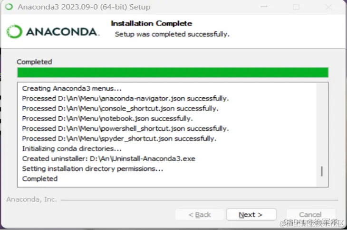
Task: Click the log box scrollbar thumb
Action: pyautogui.click(x=322, y=171)
